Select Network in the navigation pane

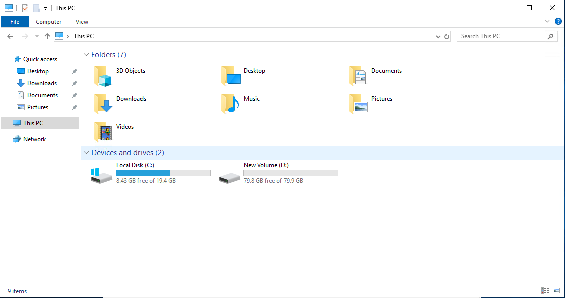34,139
